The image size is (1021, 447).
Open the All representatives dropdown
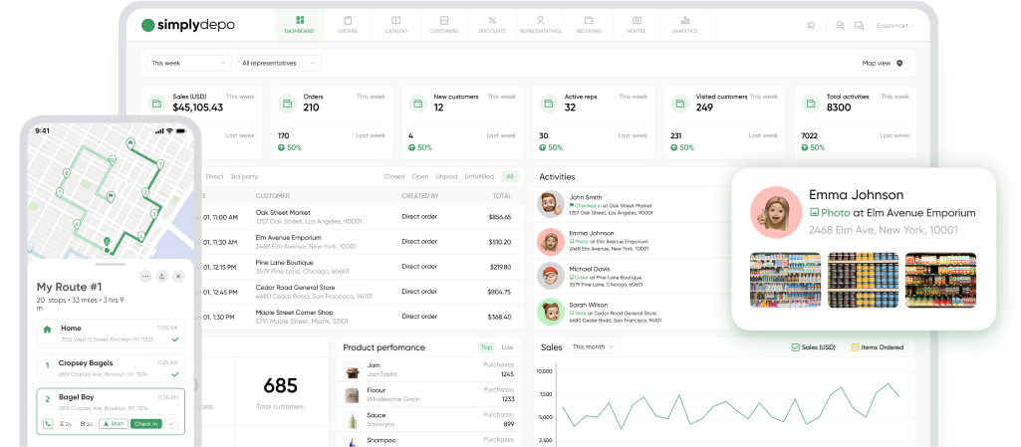(280, 63)
